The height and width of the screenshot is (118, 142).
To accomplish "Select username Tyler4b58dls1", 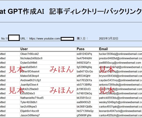I will pos(29,102).
